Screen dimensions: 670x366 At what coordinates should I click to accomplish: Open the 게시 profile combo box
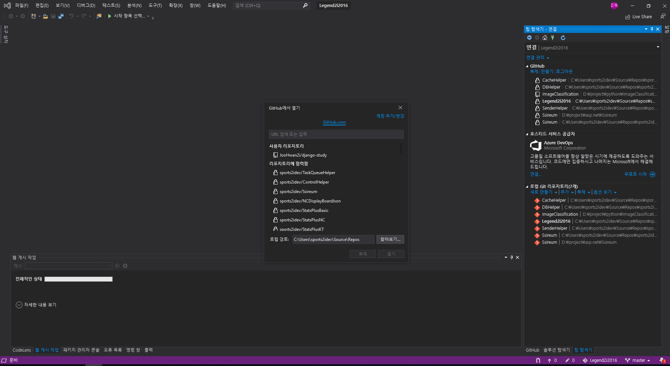click(x=69, y=266)
